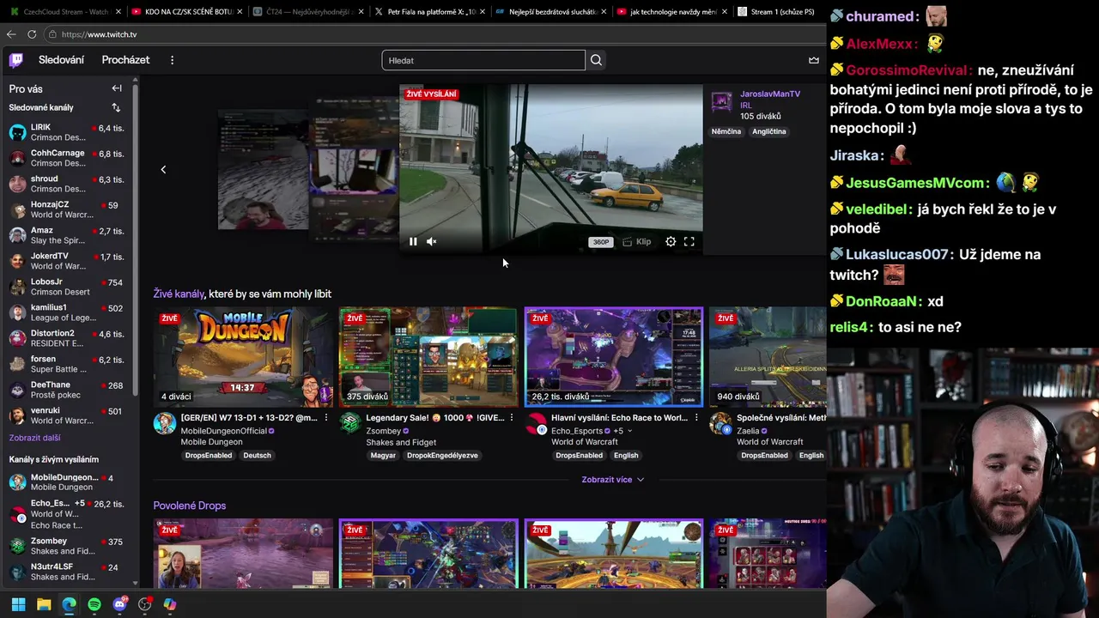Open Povolené Drops section heading
The image size is (1099, 618).
tap(190, 506)
